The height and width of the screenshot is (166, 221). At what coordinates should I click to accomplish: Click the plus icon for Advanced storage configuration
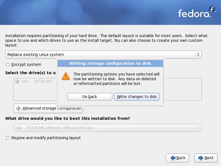(19, 108)
